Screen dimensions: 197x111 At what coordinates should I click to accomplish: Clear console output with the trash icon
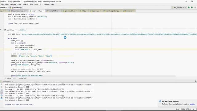click(x=2, y=98)
